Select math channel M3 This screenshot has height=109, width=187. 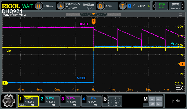click(x=159, y=99)
